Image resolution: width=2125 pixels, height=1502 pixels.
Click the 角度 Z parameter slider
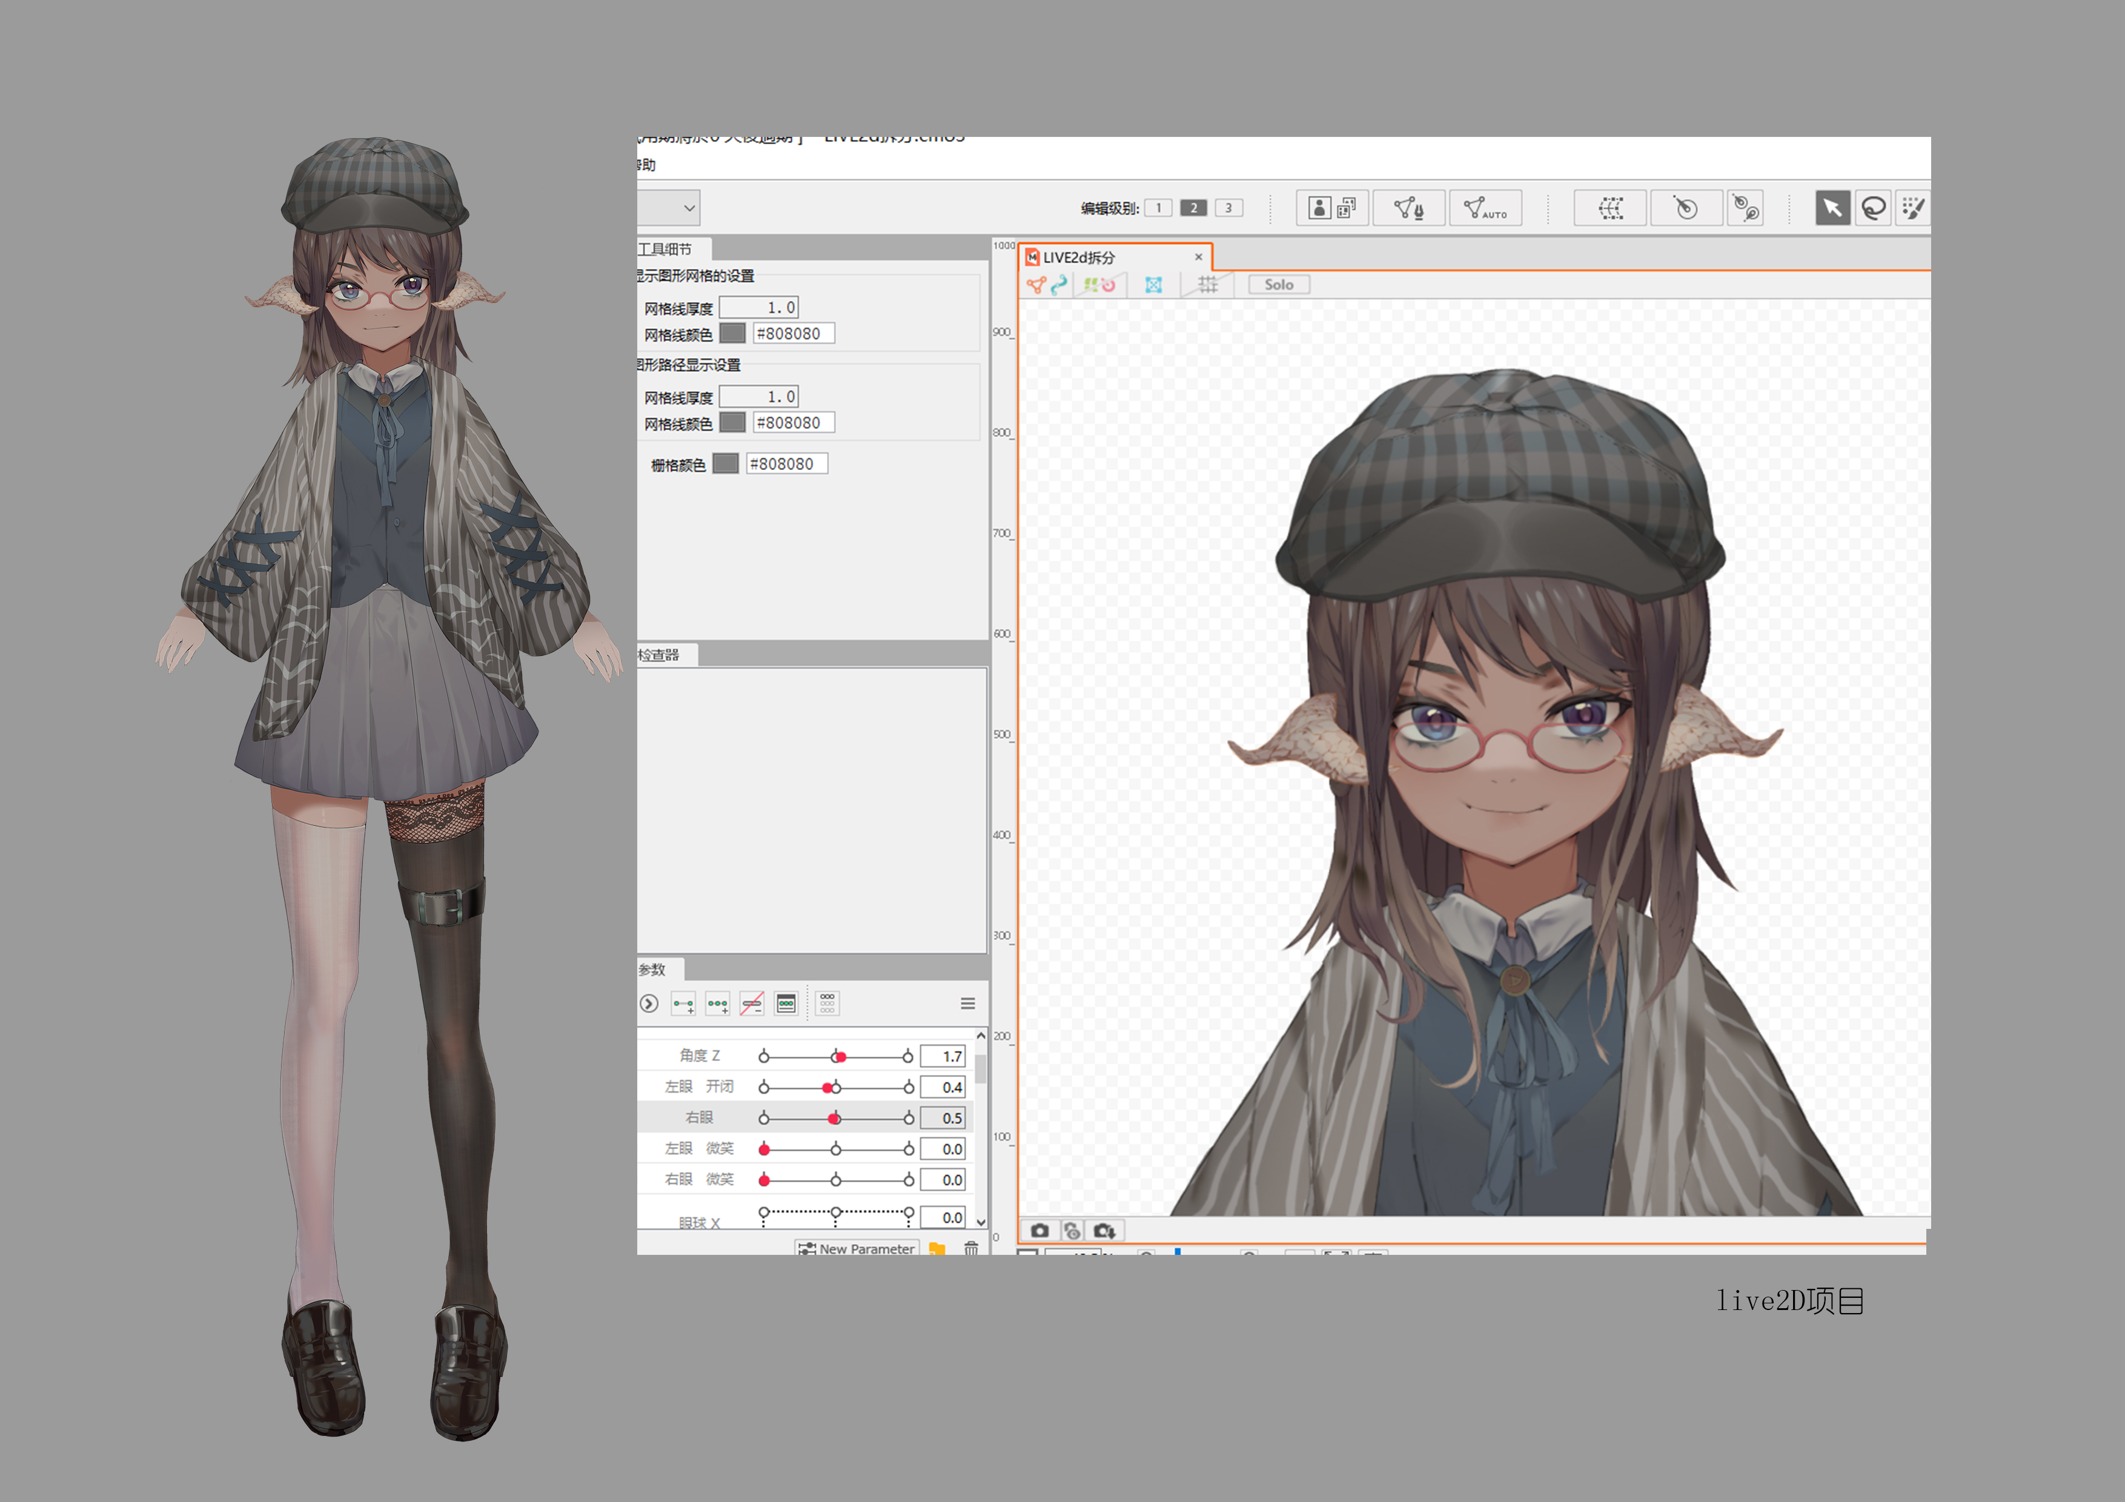click(836, 1057)
